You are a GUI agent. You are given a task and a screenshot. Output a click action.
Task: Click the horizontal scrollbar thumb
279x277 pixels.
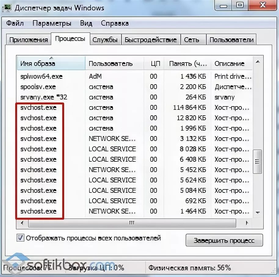(132, 223)
